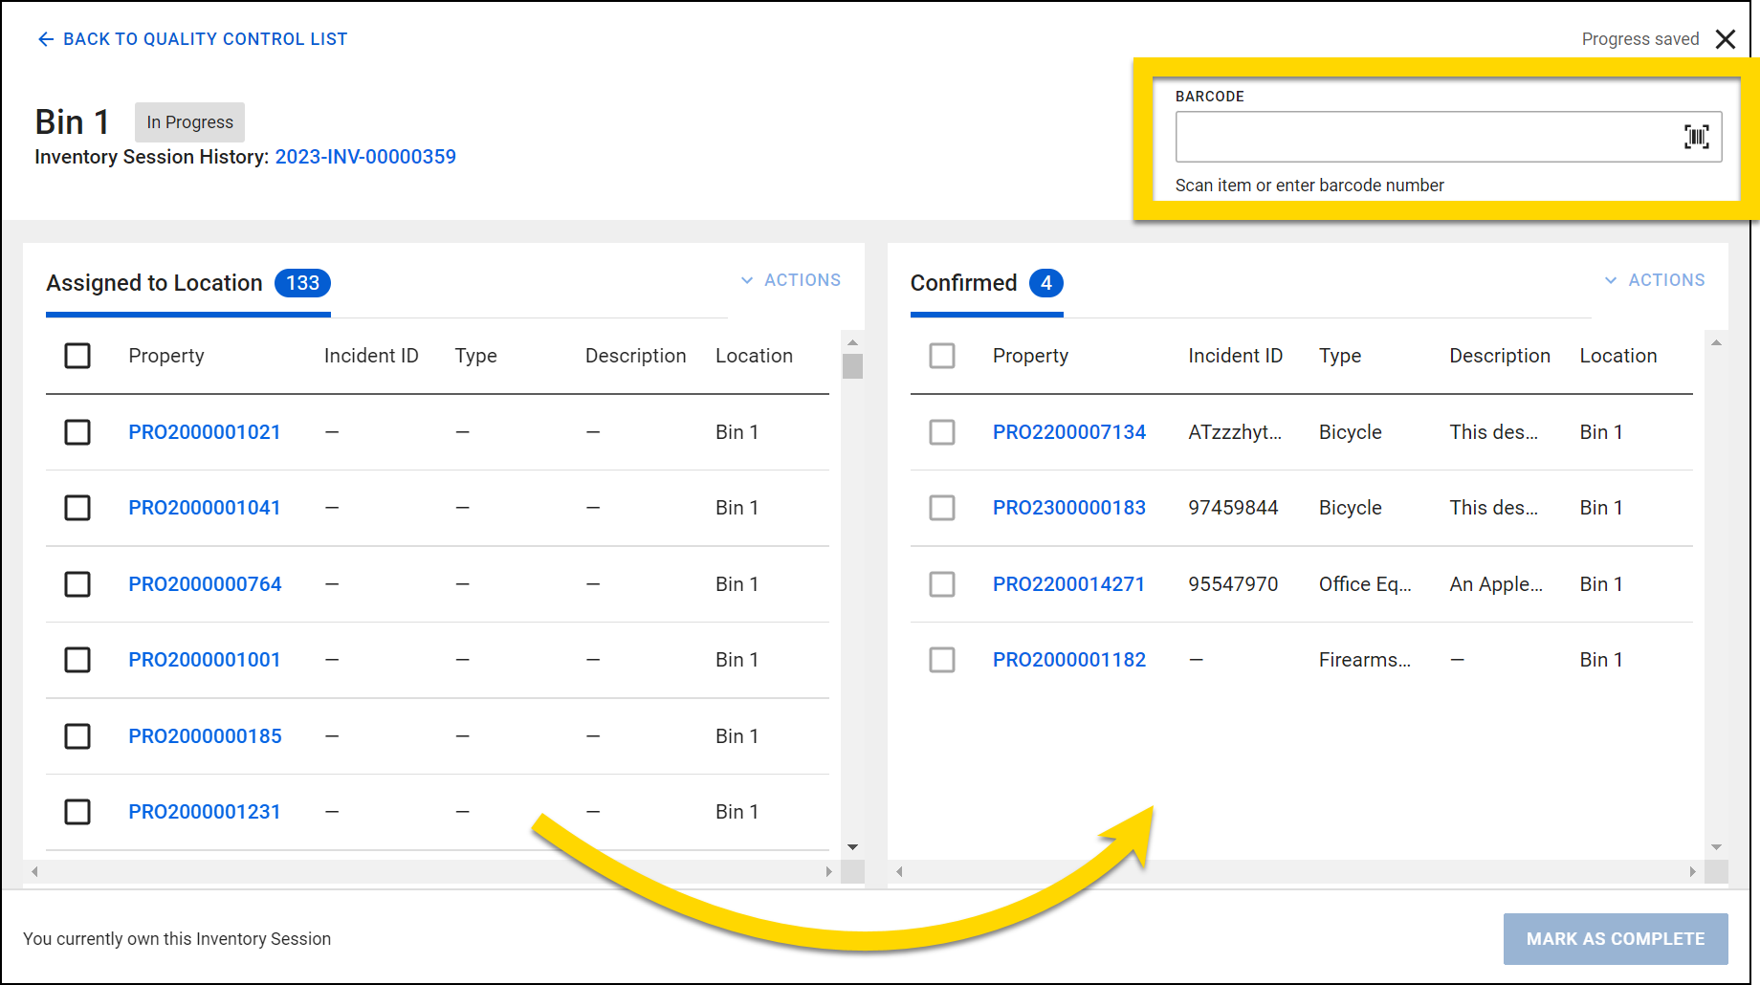
Task: Open inventory session 2023-INV-00000359
Action: tap(365, 156)
